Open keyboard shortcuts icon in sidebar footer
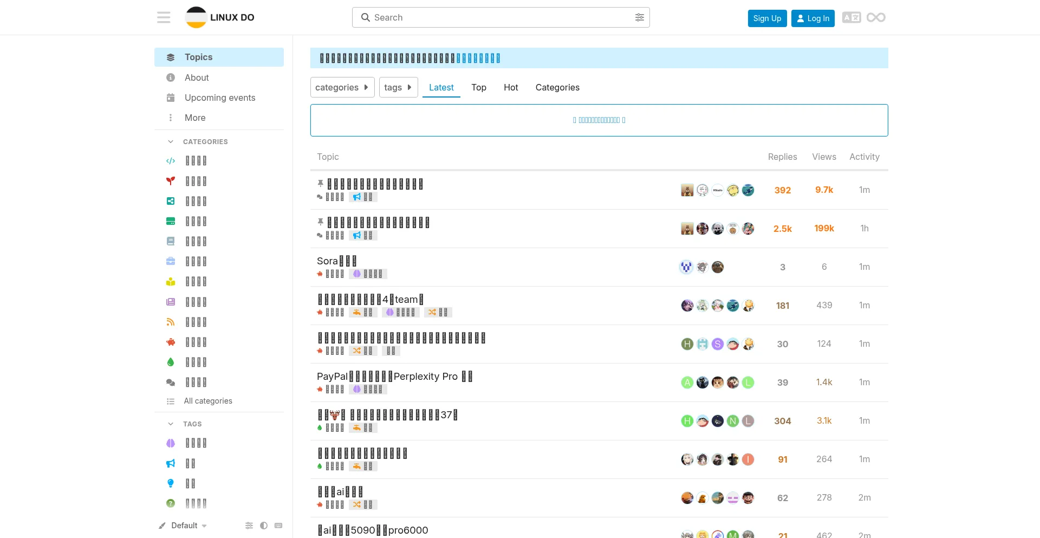The width and height of the screenshot is (1040, 538). coord(278,526)
